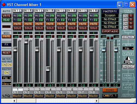Click the scrollbar right arrow

tap(97, 101)
